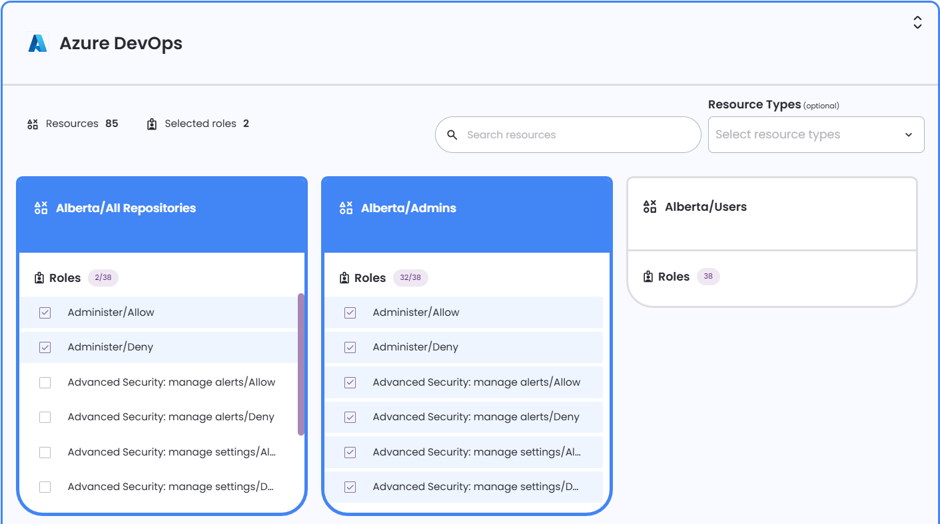Toggle the collapse arrows icon at top right
The height and width of the screenshot is (524, 940).
tap(917, 23)
